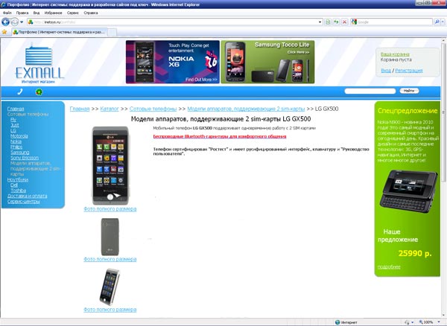Open LG brand in sidebar
The width and height of the screenshot is (447, 326).
13,130
